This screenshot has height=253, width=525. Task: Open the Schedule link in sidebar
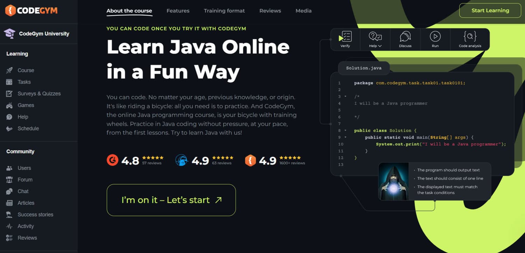[x=28, y=128]
